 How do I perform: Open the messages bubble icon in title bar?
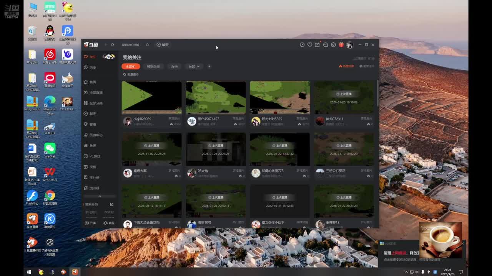[x=326, y=45]
